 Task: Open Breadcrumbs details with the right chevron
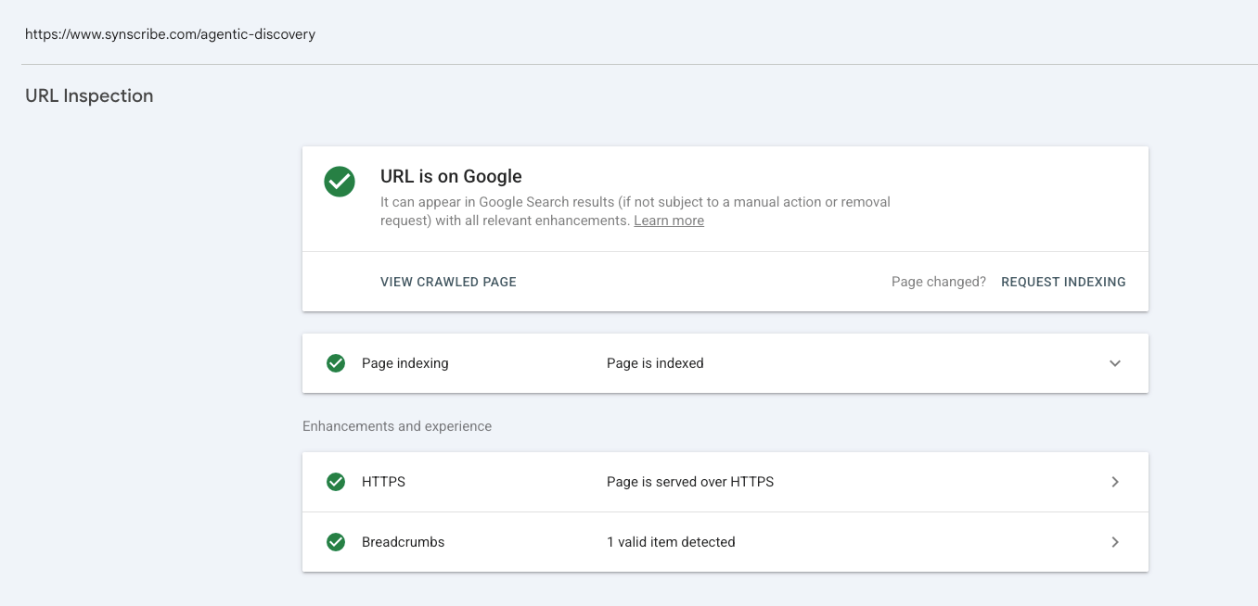(x=1115, y=542)
